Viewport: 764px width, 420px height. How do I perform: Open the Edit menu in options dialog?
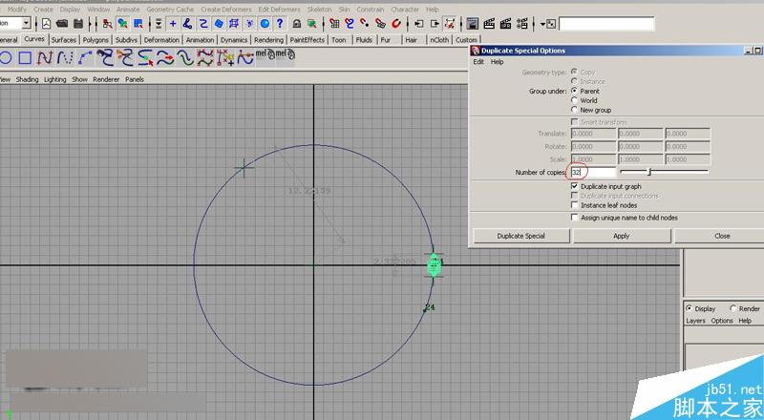pyautogui.click(x=479, y=62)
